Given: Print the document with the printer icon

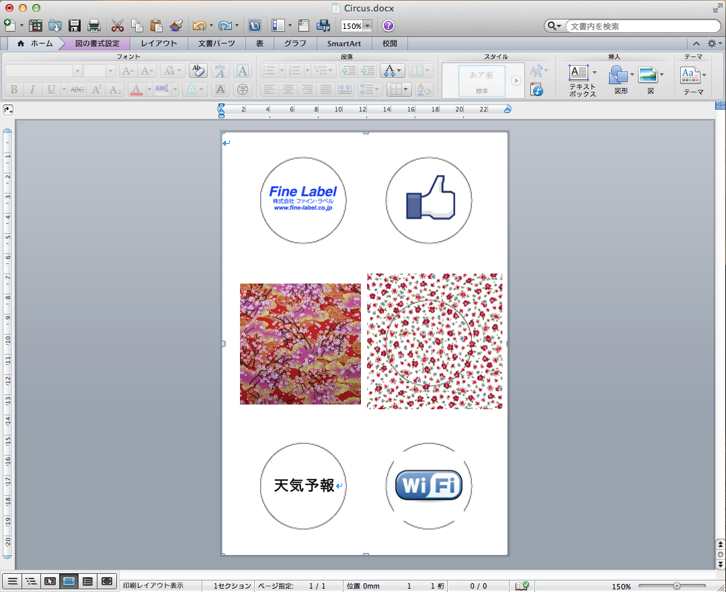Looking at the screenshot, I should pyautogui.click(x=94, y=26).
